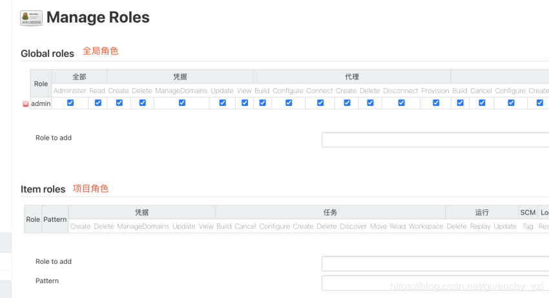Click the 任务 group header in Item roles
The height and width of the screenshot is (298, 549).
(x=330, y=213)
